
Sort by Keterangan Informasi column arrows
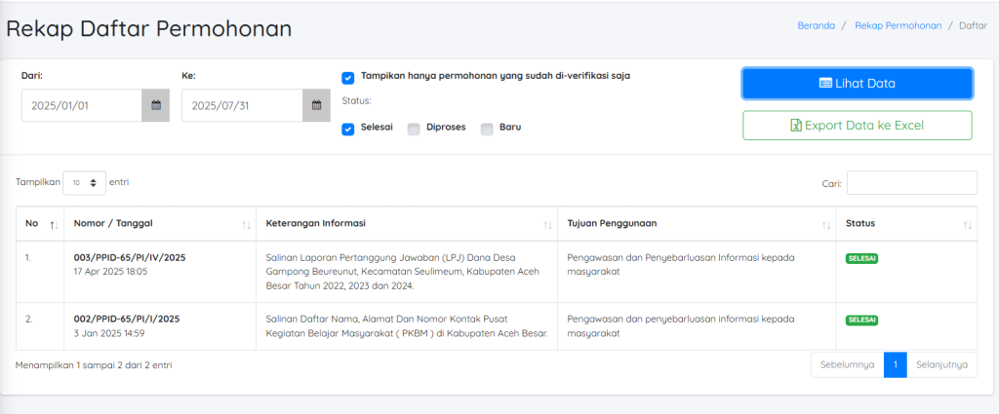[x=547, y=224]
